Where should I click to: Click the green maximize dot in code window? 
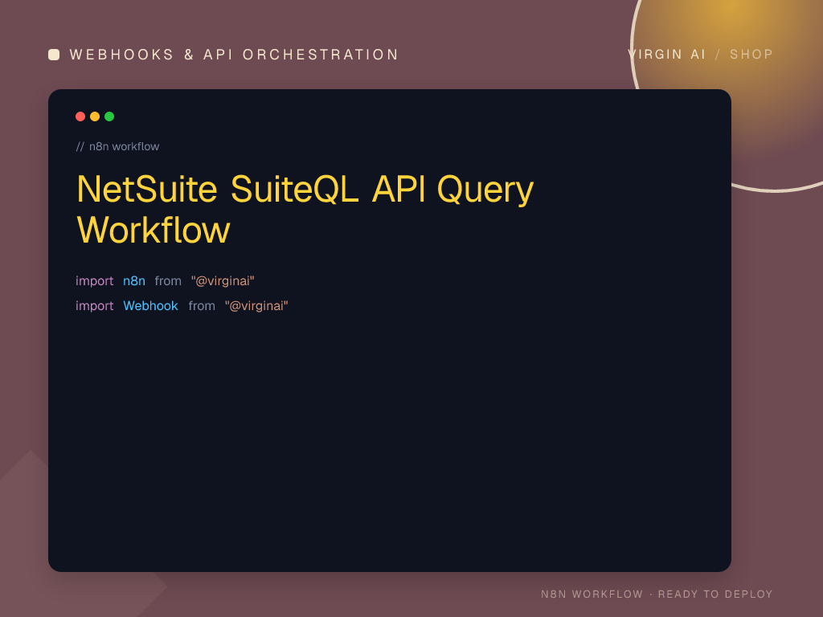click(x=109, y=116)
